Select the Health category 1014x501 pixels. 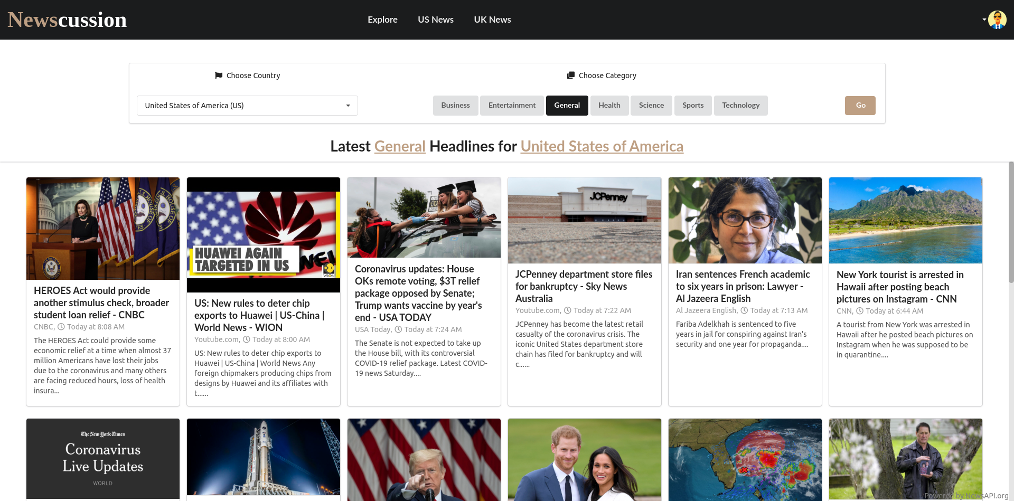(609, 106)
